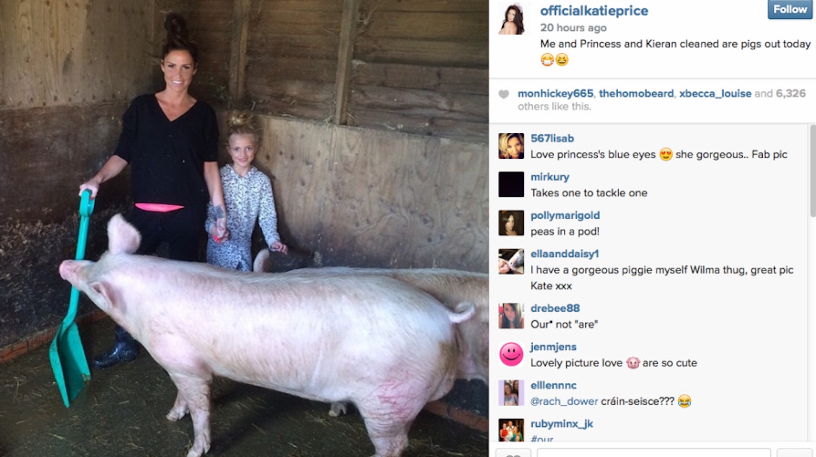816x457 pixels.
Task: Click the add comment input field
Action: coord(654,452)
